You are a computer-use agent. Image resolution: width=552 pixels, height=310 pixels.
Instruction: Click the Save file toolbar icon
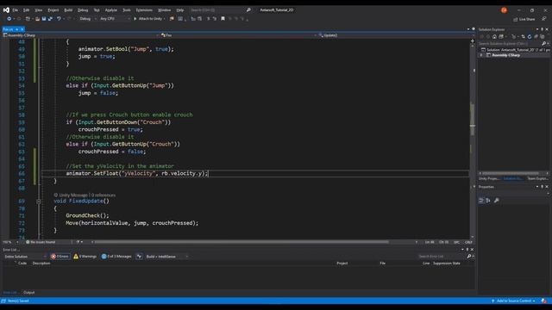(44, 19)
